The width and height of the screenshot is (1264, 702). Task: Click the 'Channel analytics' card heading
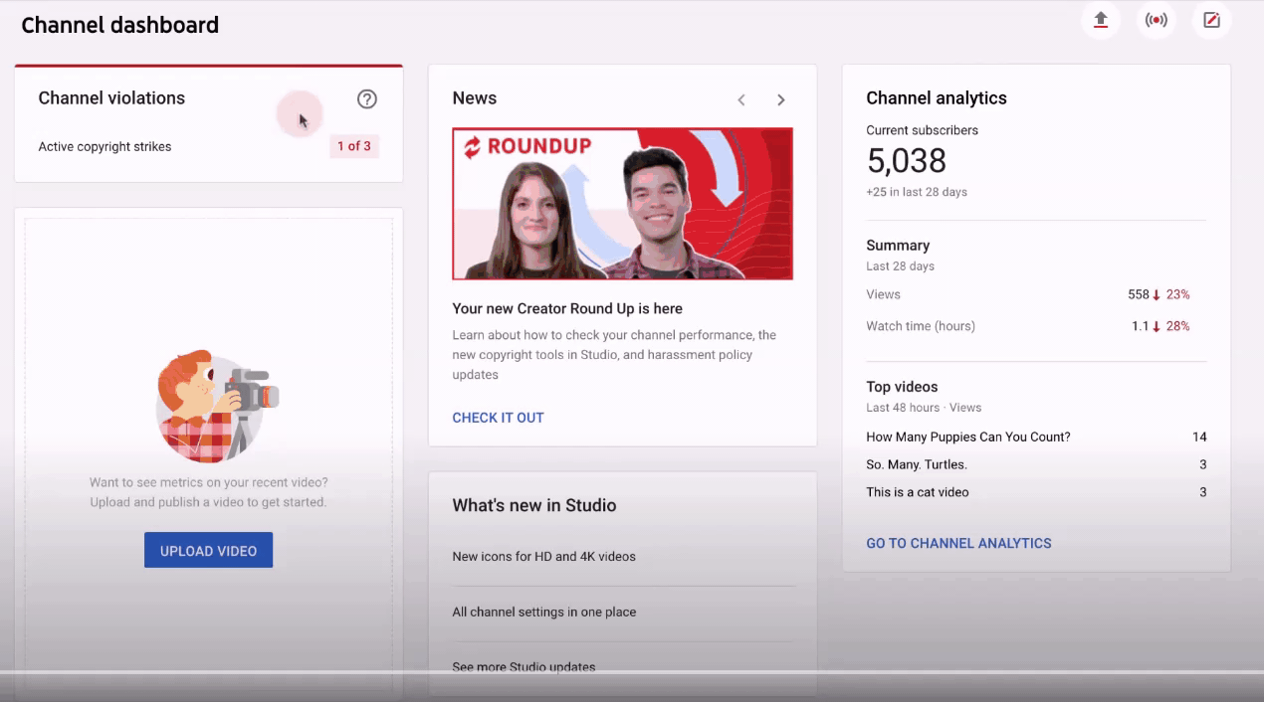937,98
